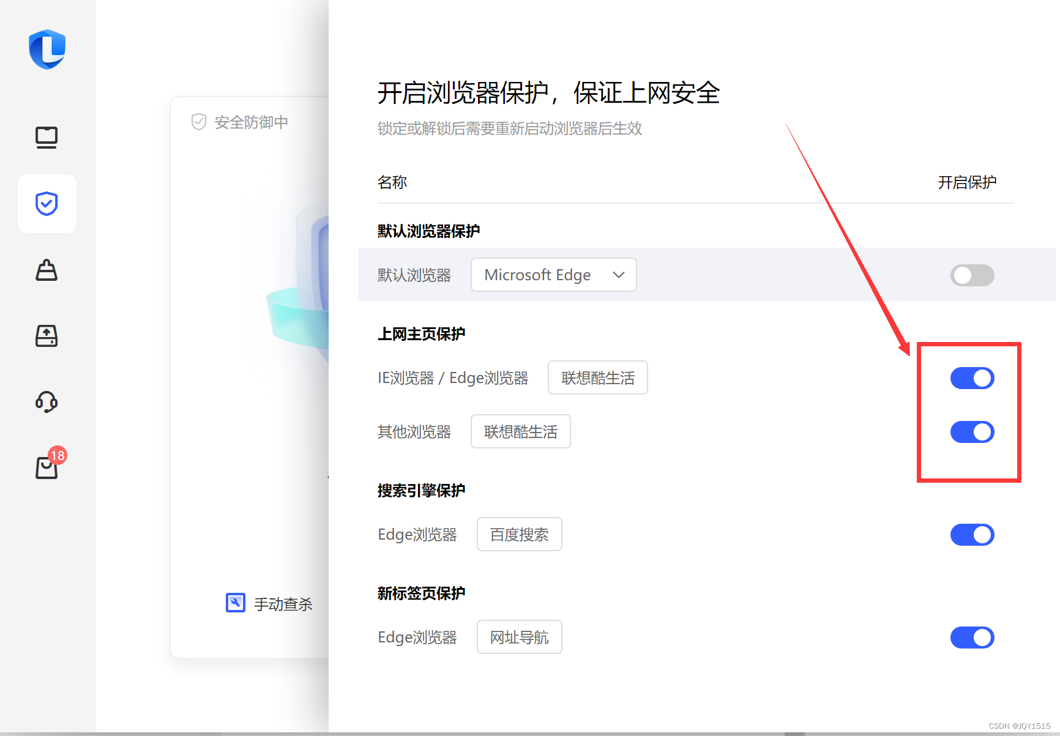Open the computer overview sidebar icon

click(47, 138)
